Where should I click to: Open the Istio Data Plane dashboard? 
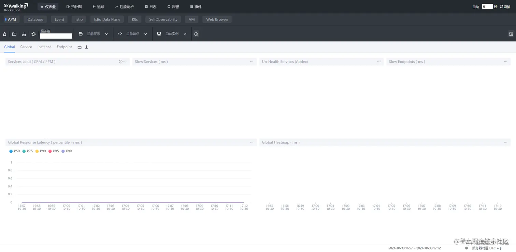click(107, 19)
